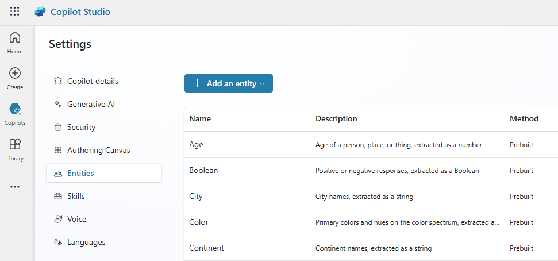
Task: Open the Continent entity
Action: [206, 248]
